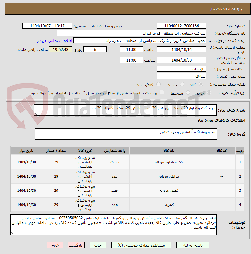This screenshot has height=254, width=251.
Task: Click the گروه کالا column header in table
Action: tap(85, 151)
